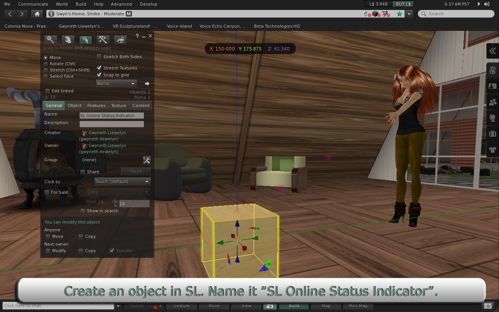The image size is (499, 312).
Task: Open group chooser wrench icon
Action: tap(146, 160)
